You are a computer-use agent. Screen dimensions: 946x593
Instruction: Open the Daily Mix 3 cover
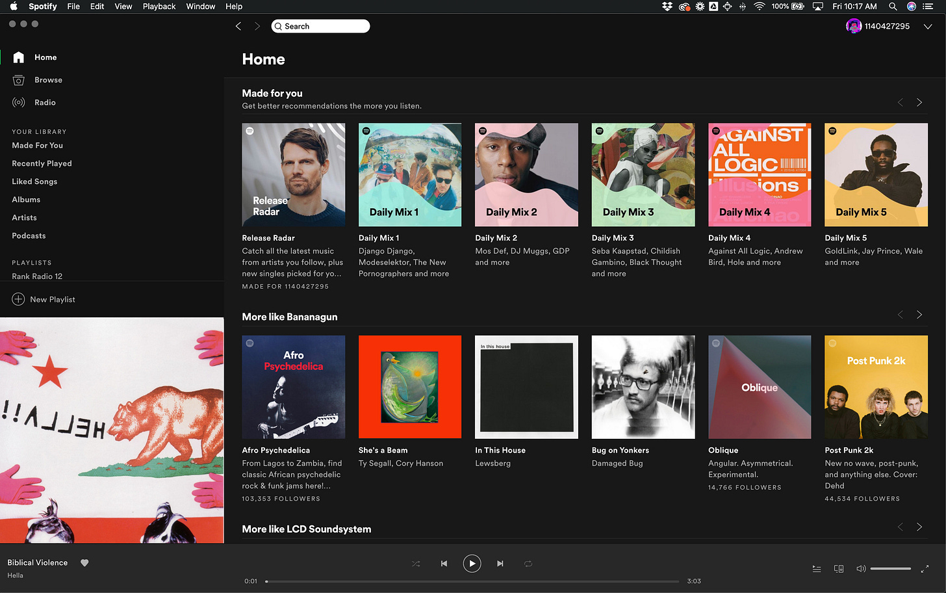[x=643, y=175]
